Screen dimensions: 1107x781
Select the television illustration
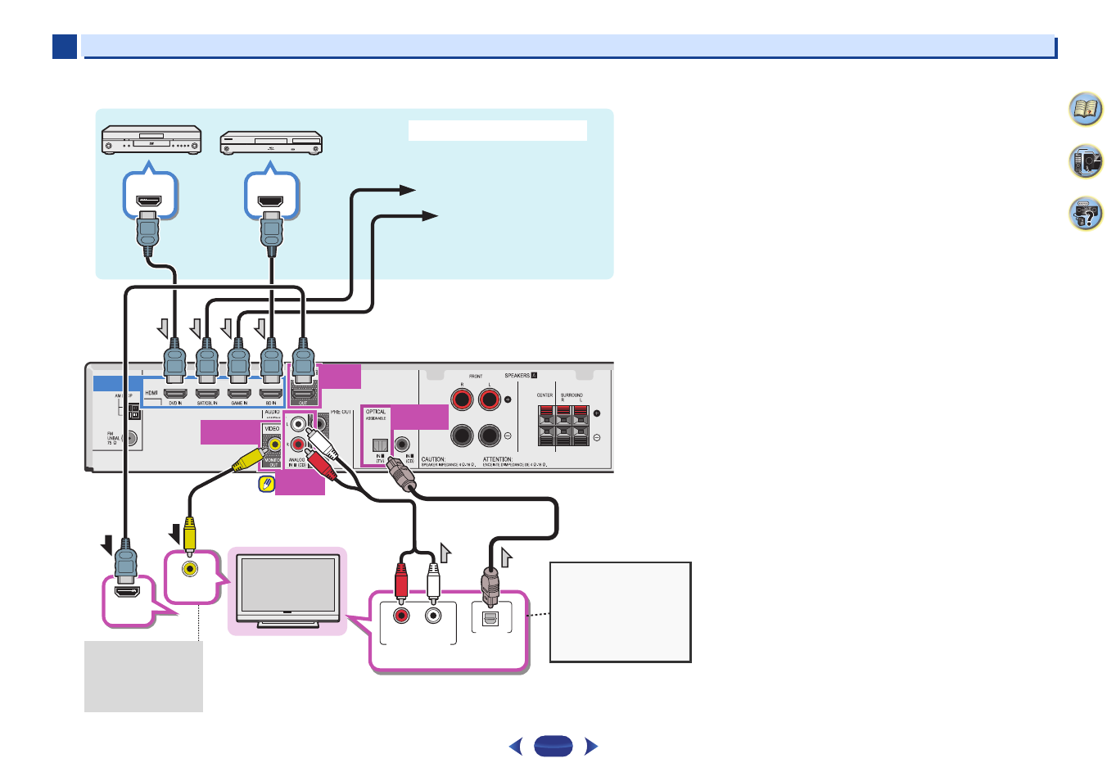click(x=287, y=590)
